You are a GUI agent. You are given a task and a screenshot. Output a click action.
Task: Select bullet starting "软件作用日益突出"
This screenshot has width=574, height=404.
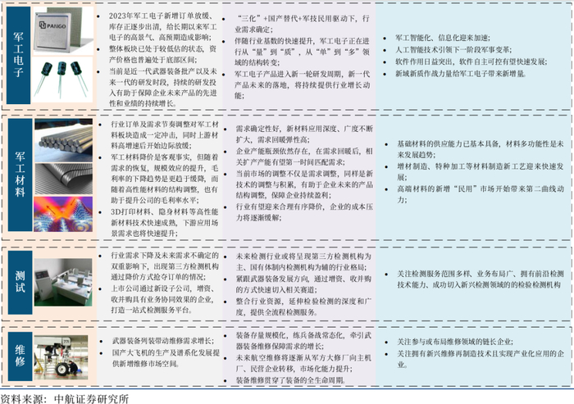tap(471, 61)
